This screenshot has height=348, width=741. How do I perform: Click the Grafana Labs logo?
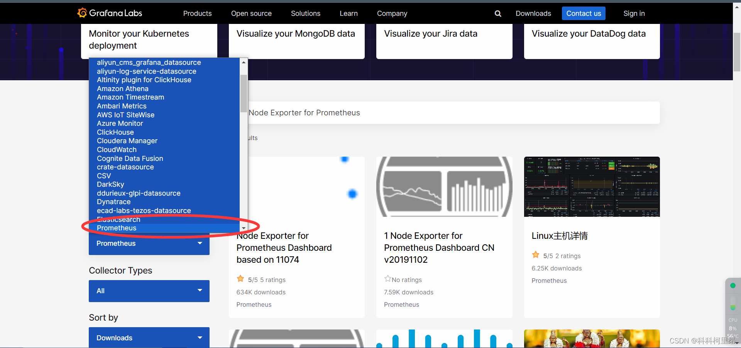[110, 13]
